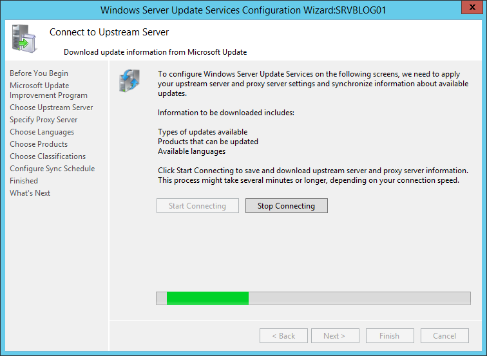
Task: Click the server with green arrow header icon
Action: (24, 39)
